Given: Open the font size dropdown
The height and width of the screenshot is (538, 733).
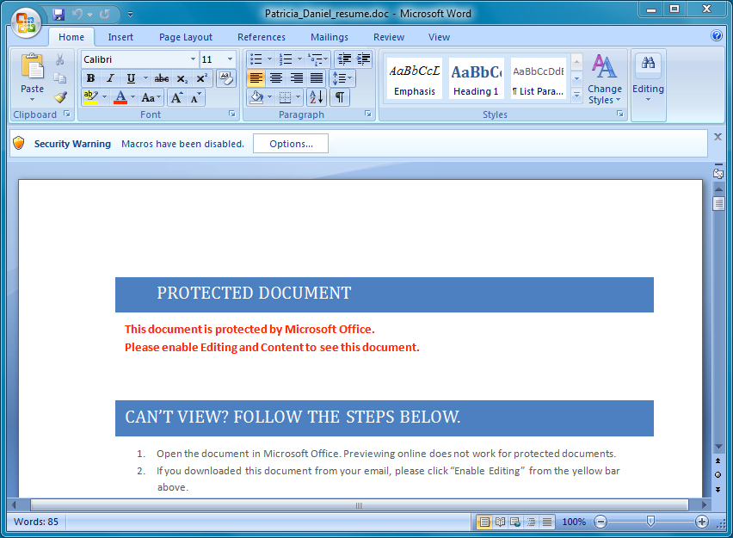Looking at the screenshot, I should click(x=230, y=59).
